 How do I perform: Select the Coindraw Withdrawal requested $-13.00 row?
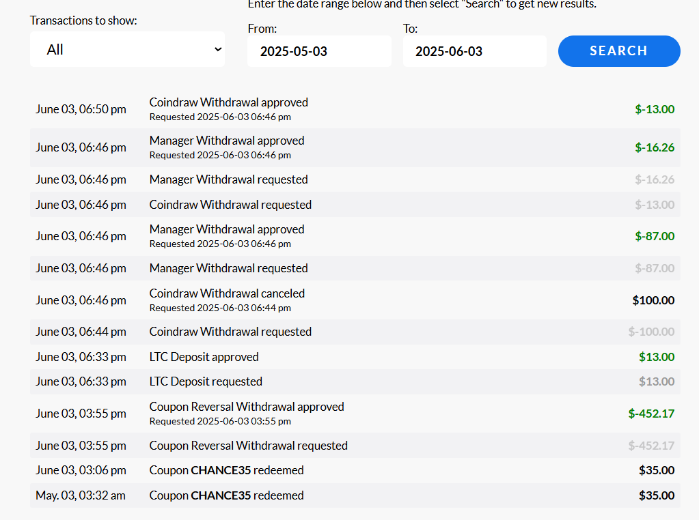tap(230, 205)
